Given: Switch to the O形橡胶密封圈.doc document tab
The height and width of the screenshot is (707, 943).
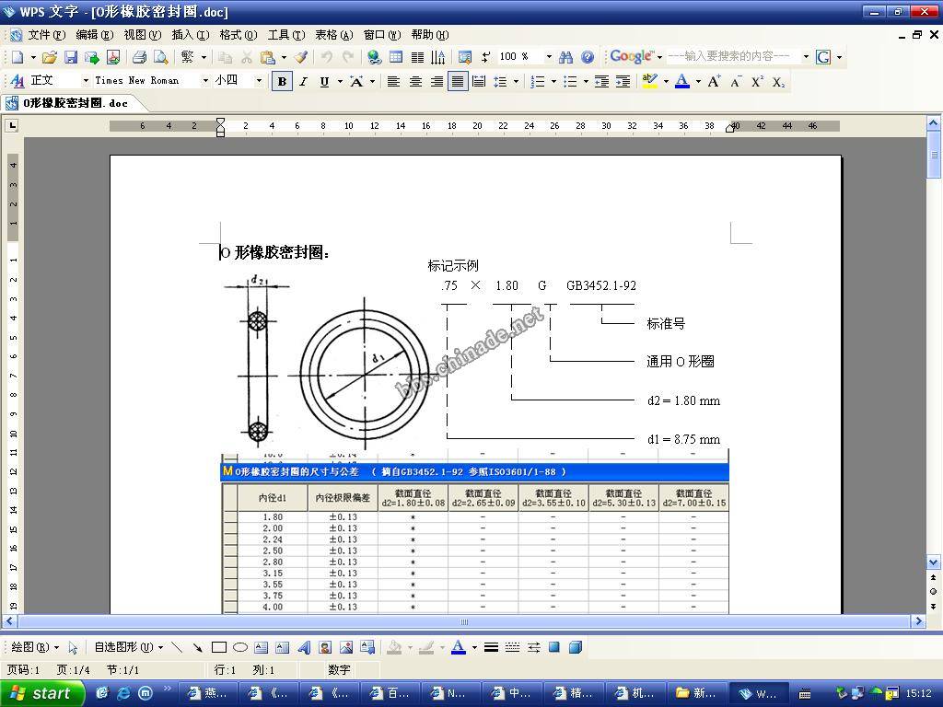Looking at the screenshot, I should (76, 103).
